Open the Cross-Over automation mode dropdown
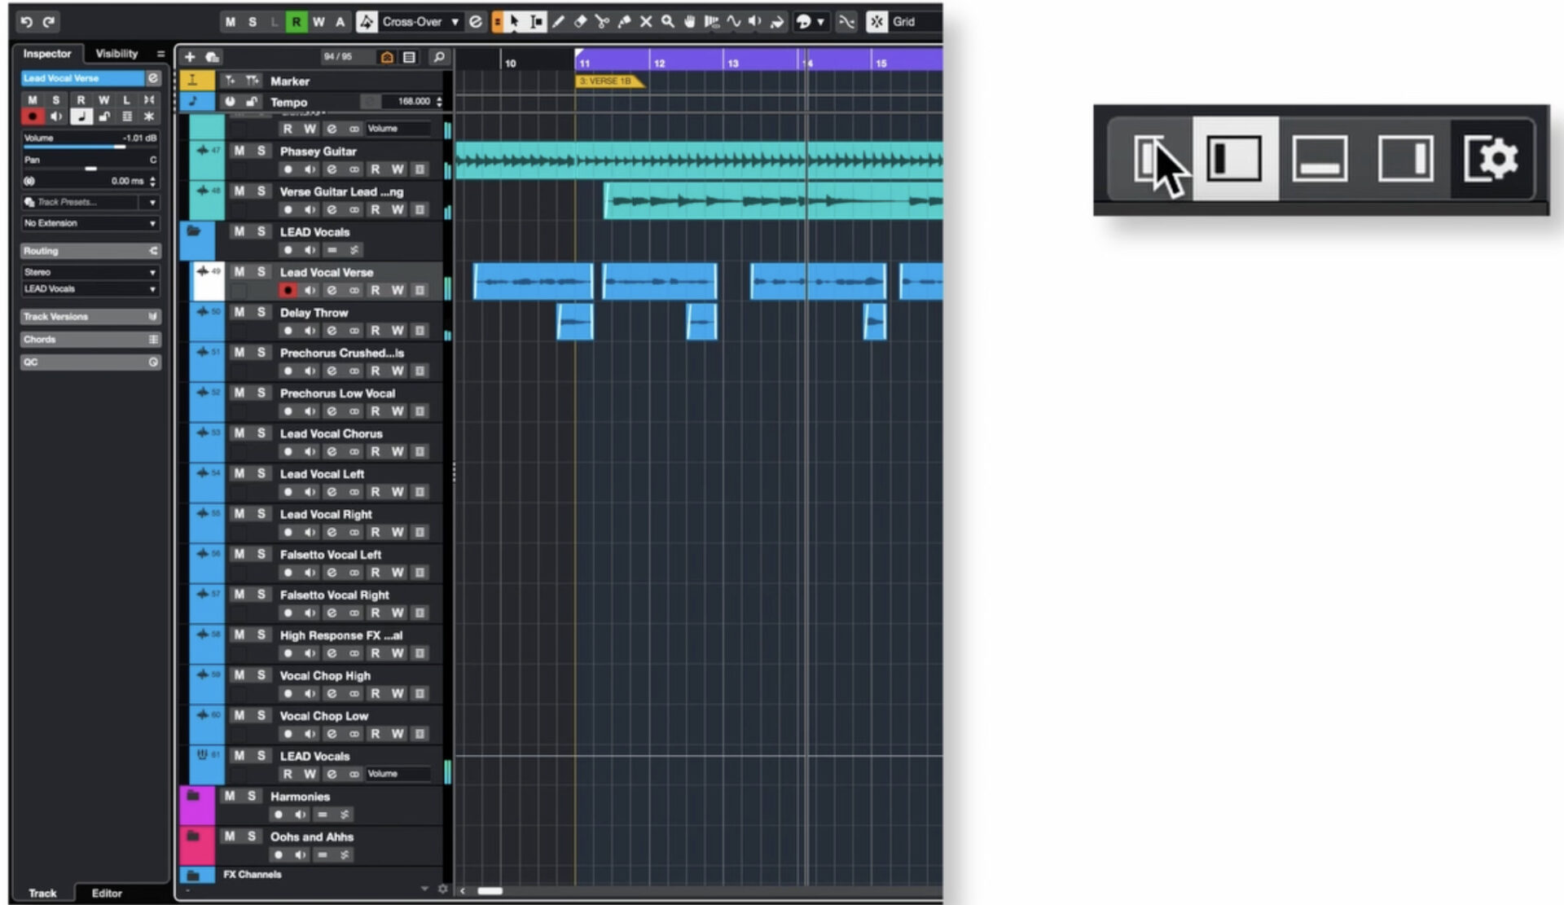 click(420, 22)
